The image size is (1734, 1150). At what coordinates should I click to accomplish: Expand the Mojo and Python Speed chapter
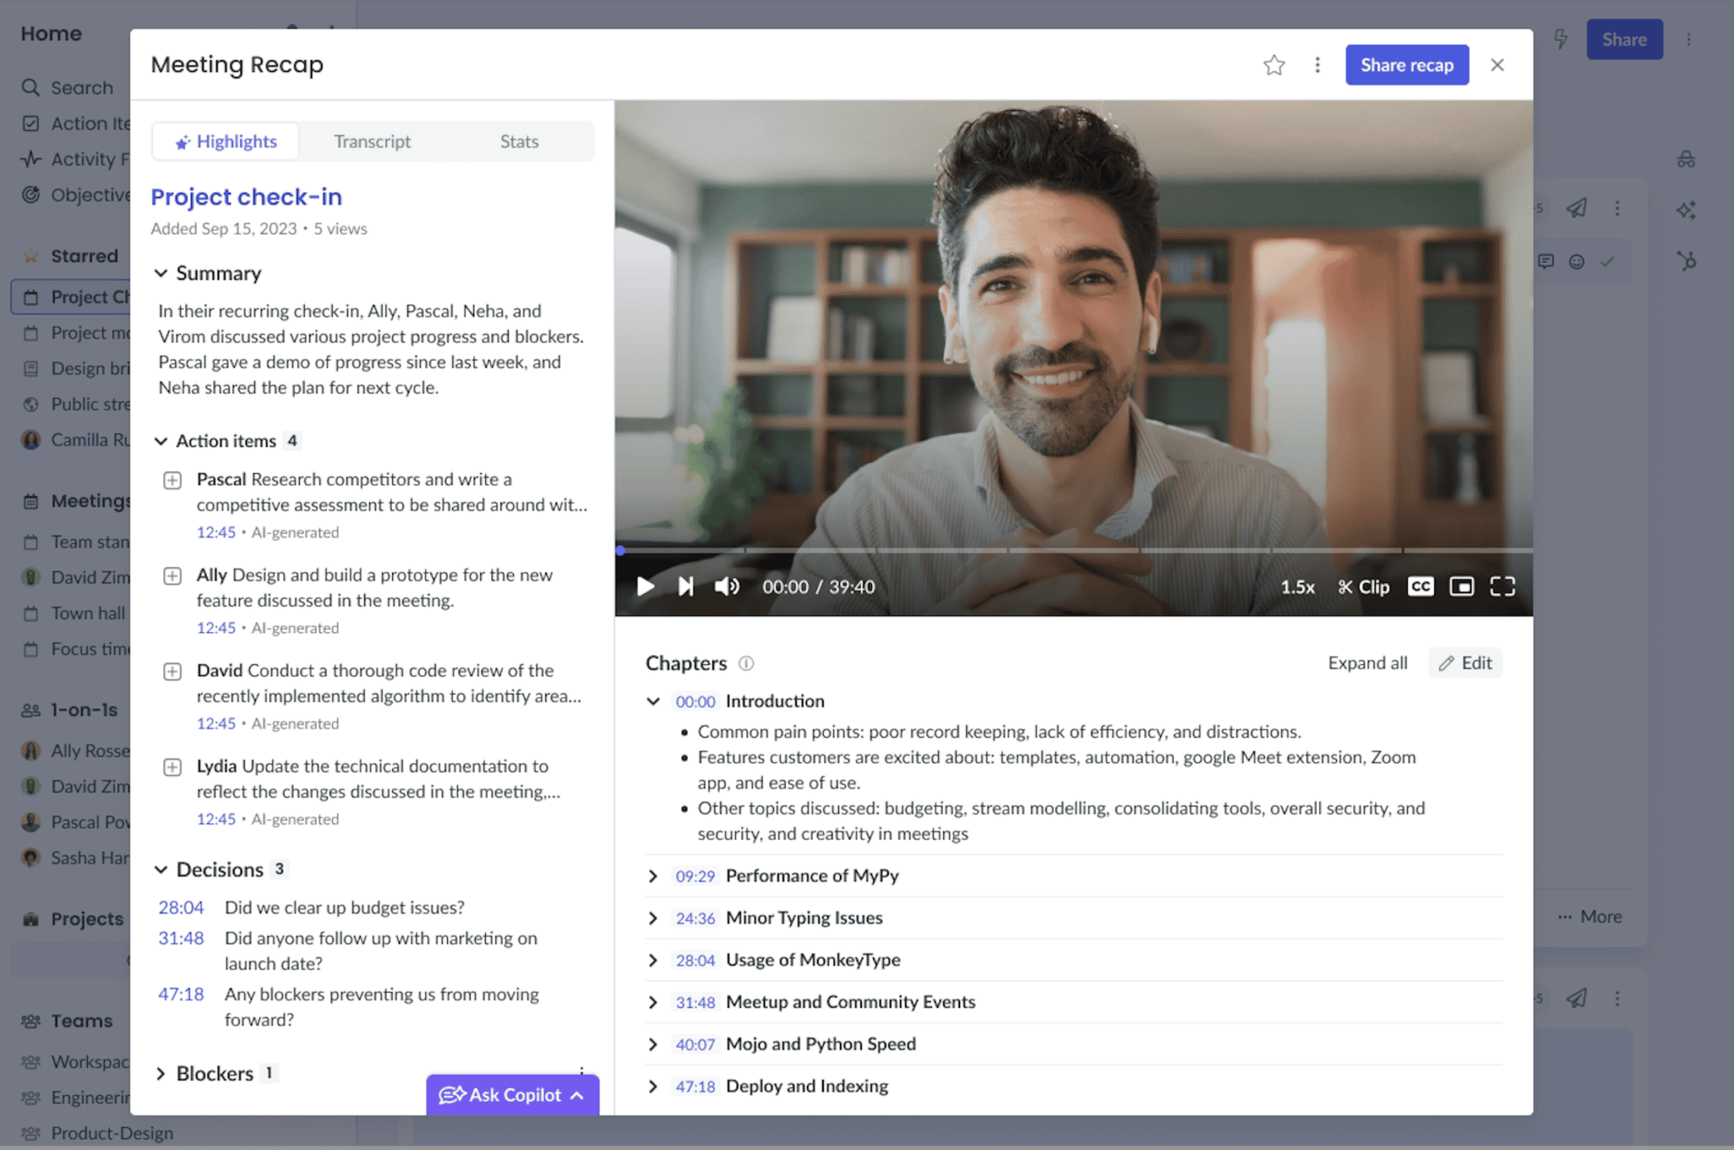(x=653, y=1044)
